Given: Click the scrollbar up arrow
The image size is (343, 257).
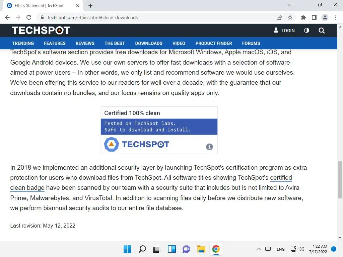Looking at the screenshot, I should click(x=340, y=27).
